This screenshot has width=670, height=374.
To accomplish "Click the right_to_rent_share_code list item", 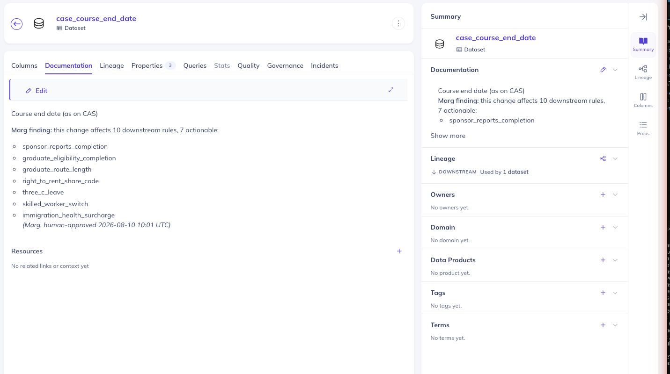I will [60, 181].
